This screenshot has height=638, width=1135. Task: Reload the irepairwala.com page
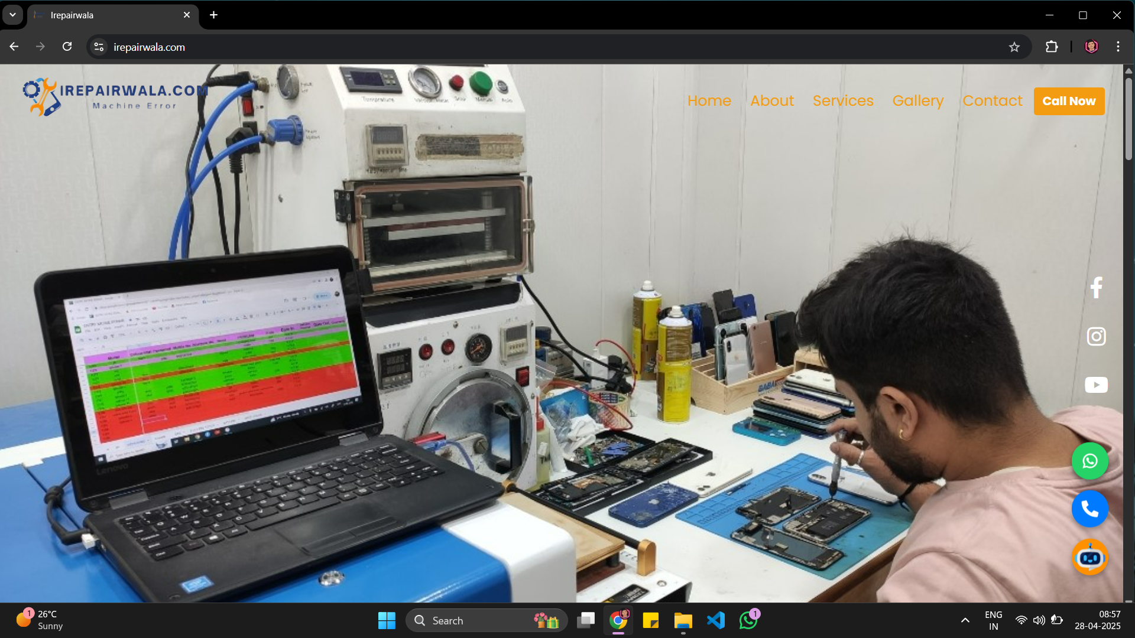[x=67, y=47]
